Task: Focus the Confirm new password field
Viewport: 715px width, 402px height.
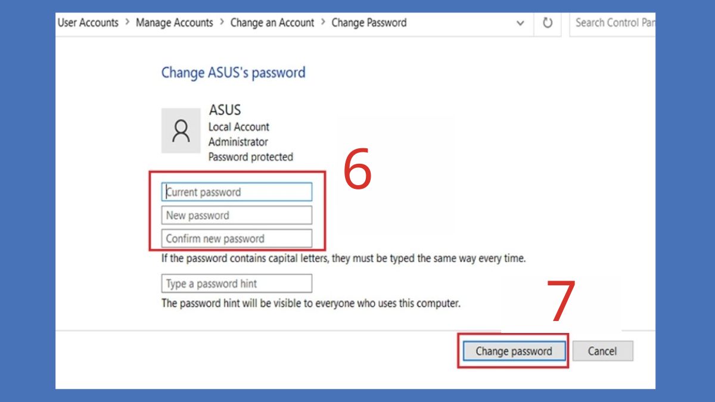Action: (237, 238)
